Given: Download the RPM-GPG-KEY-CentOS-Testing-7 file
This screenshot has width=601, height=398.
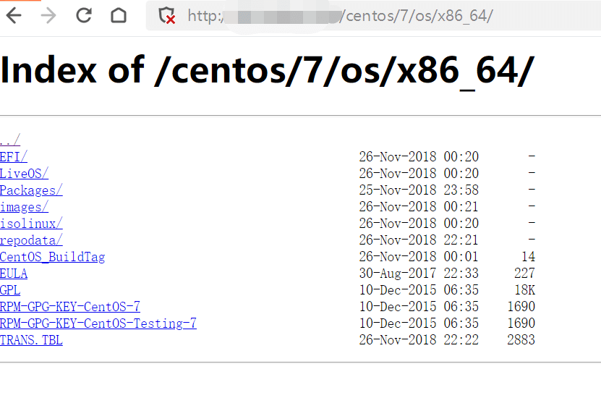Looking at the screenshot, I should click(x=98, y=323).
